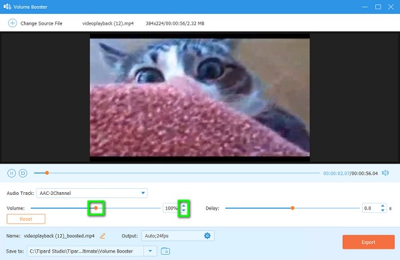Viewport: 400px width, 260px height.
Task: Decrease delay value with down arrow
Action: 383,210
